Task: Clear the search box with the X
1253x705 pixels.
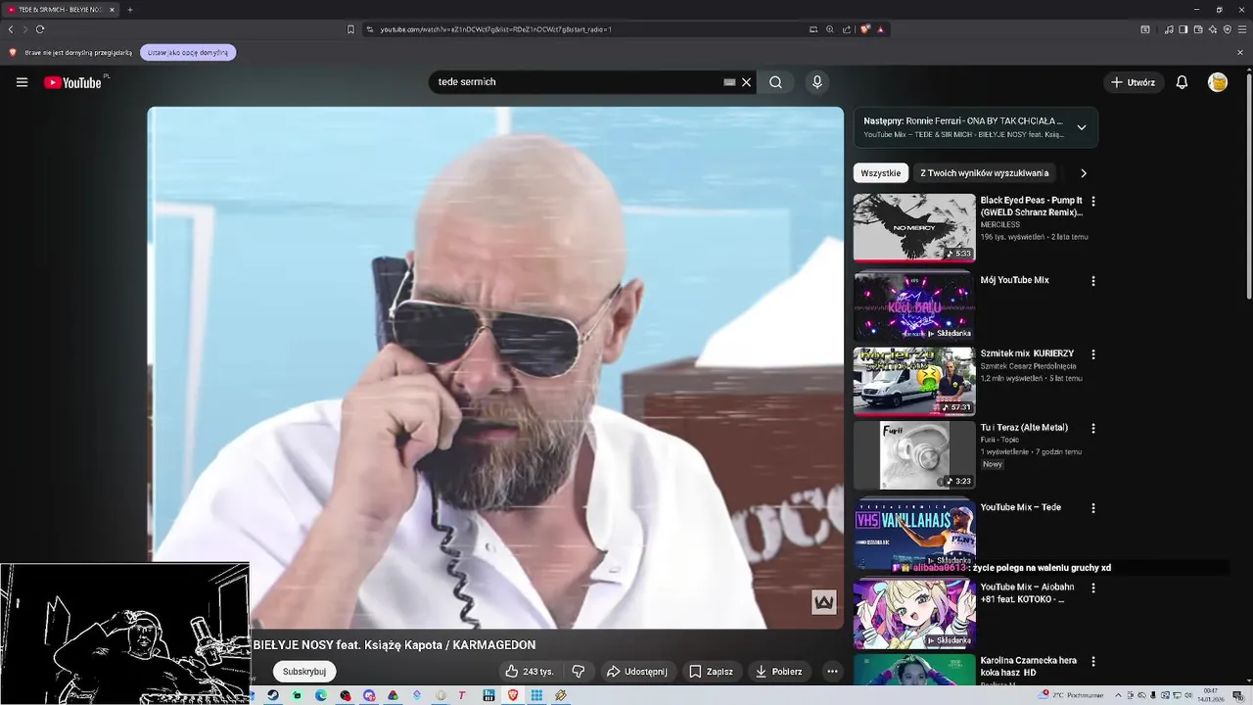Action: (x=746, y=82)
